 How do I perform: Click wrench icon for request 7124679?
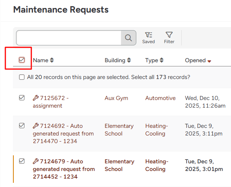pyautogui.click(x=36, y=161)
